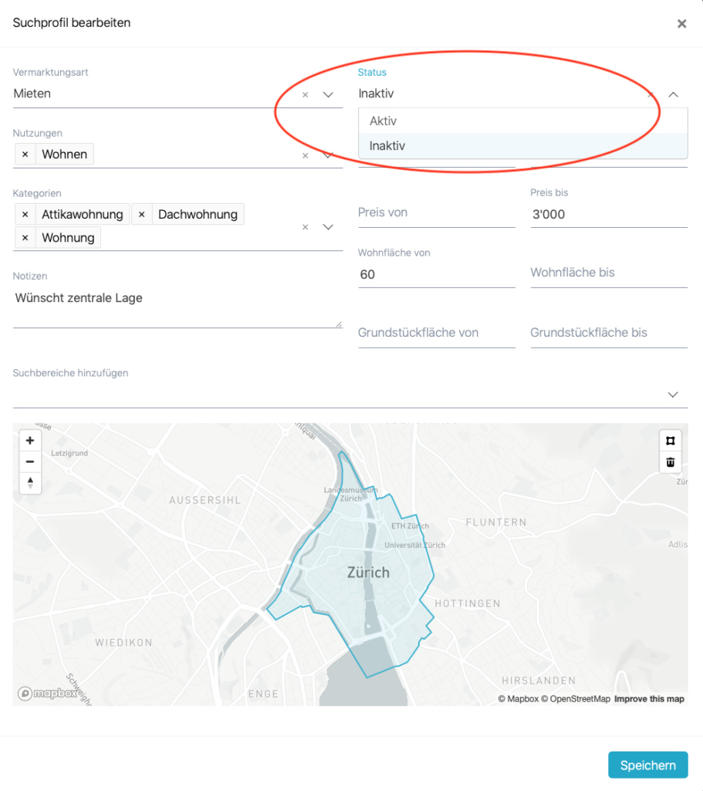This screenshot has height=791, width=703.
Task: Open the Improve this map link
Action: 648,699
